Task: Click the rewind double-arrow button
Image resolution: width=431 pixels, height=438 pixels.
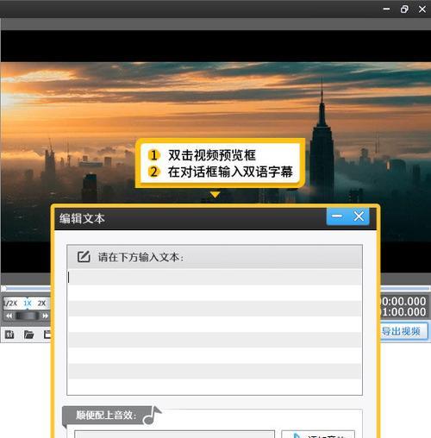Action: 9,316
